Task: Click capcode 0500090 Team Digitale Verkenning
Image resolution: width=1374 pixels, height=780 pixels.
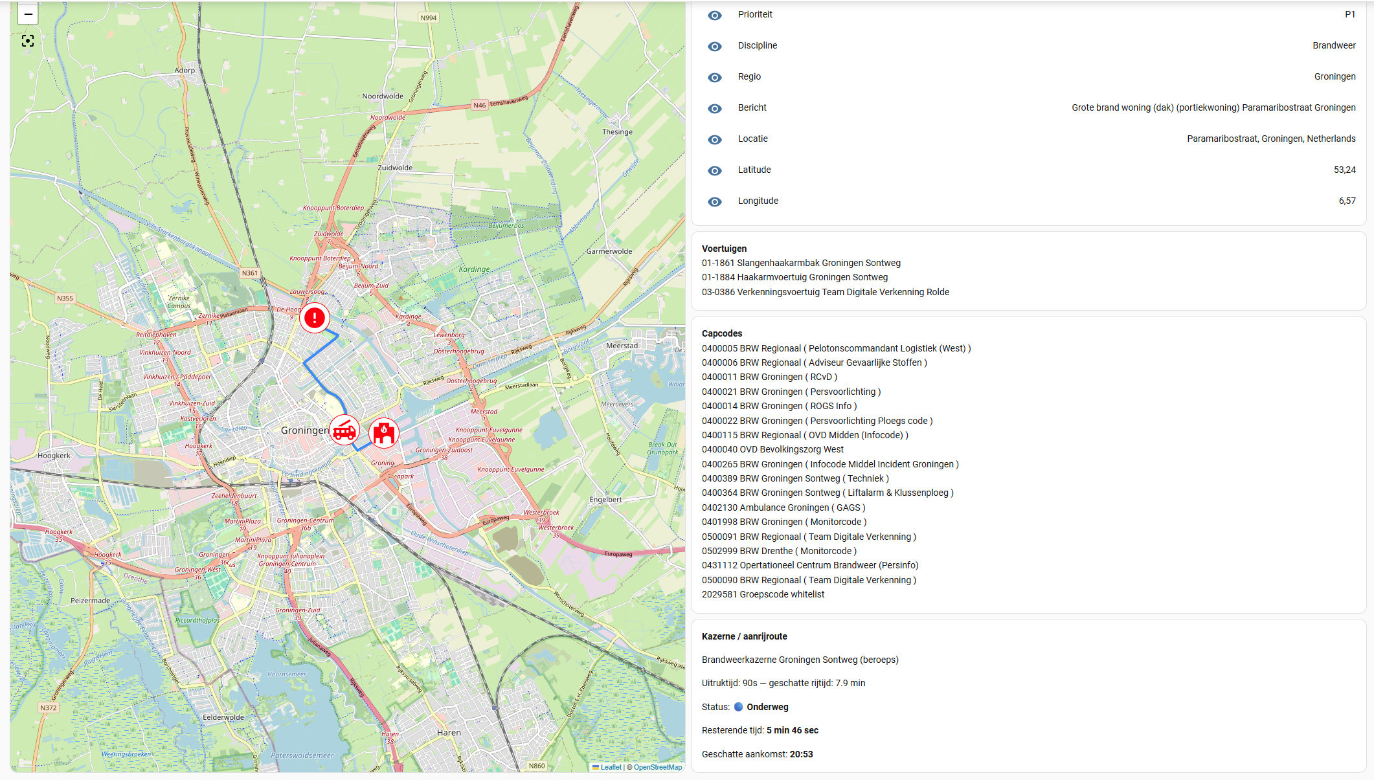Action: [x=809, y=580]
